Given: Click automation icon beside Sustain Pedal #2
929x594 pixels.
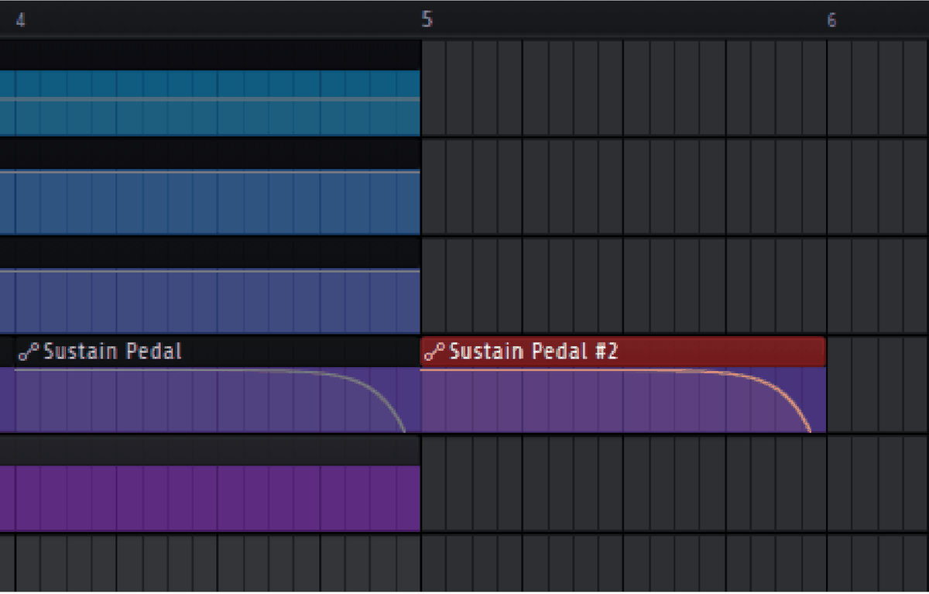Looking at the screenshot, I should coord(435,352).
